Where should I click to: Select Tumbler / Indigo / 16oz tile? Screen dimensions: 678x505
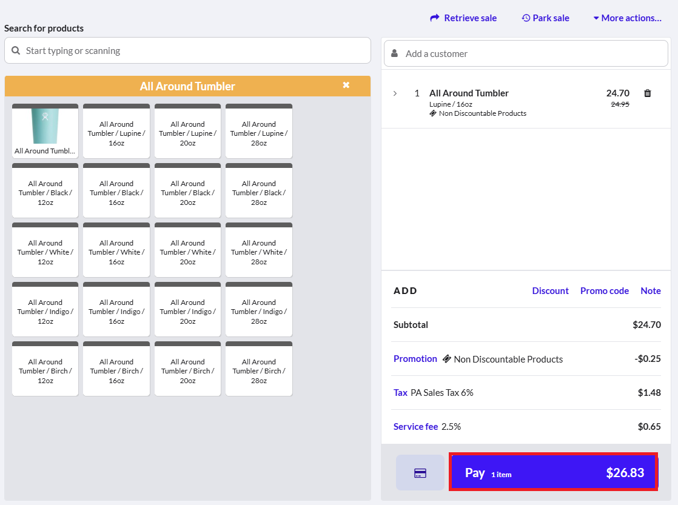click(x=116, y=309)
